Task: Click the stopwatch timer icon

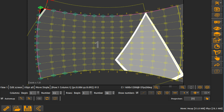Action: coord(217,46)
